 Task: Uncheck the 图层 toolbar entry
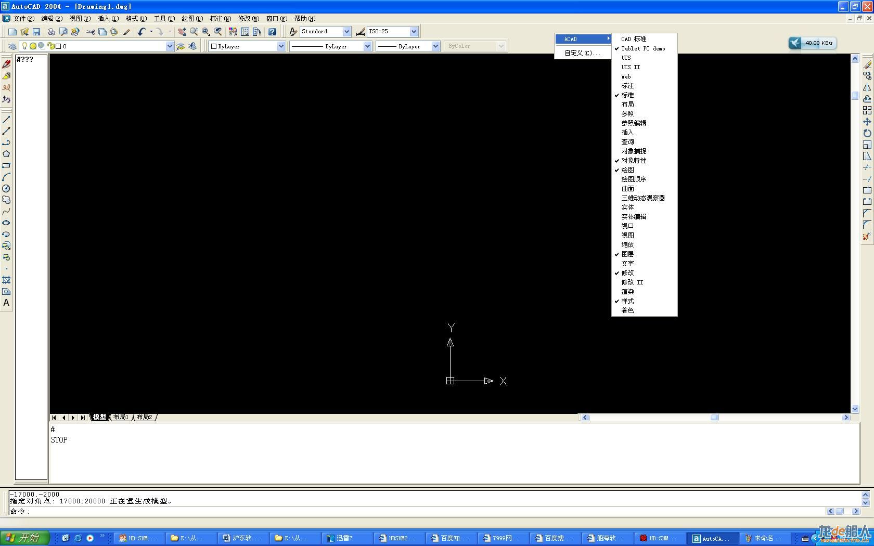644,254
